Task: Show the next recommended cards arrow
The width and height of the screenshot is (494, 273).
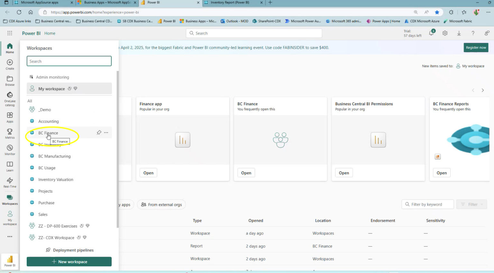Action: 483,90
